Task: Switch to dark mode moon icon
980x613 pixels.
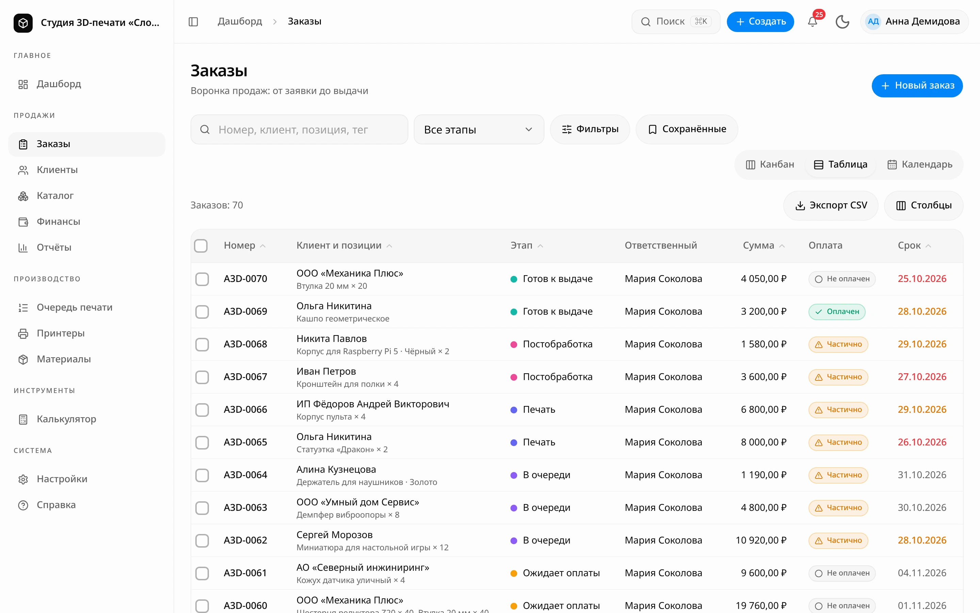Action: pyautogui.click(x=842, y=21)
